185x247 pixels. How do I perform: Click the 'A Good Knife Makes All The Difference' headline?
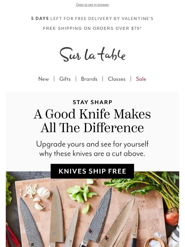tap(92, 121)
